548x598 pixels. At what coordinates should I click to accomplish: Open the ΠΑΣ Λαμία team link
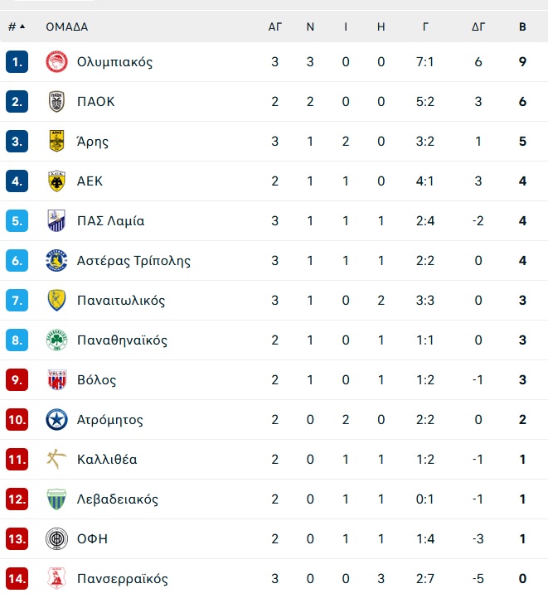[110, 221]
